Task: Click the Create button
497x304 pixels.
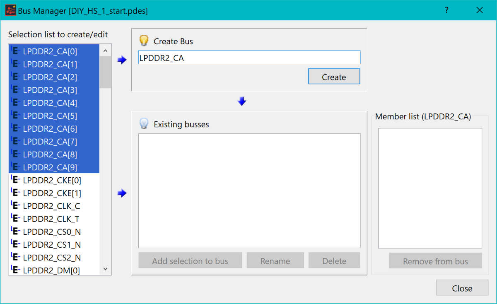Action: [334, 77]
